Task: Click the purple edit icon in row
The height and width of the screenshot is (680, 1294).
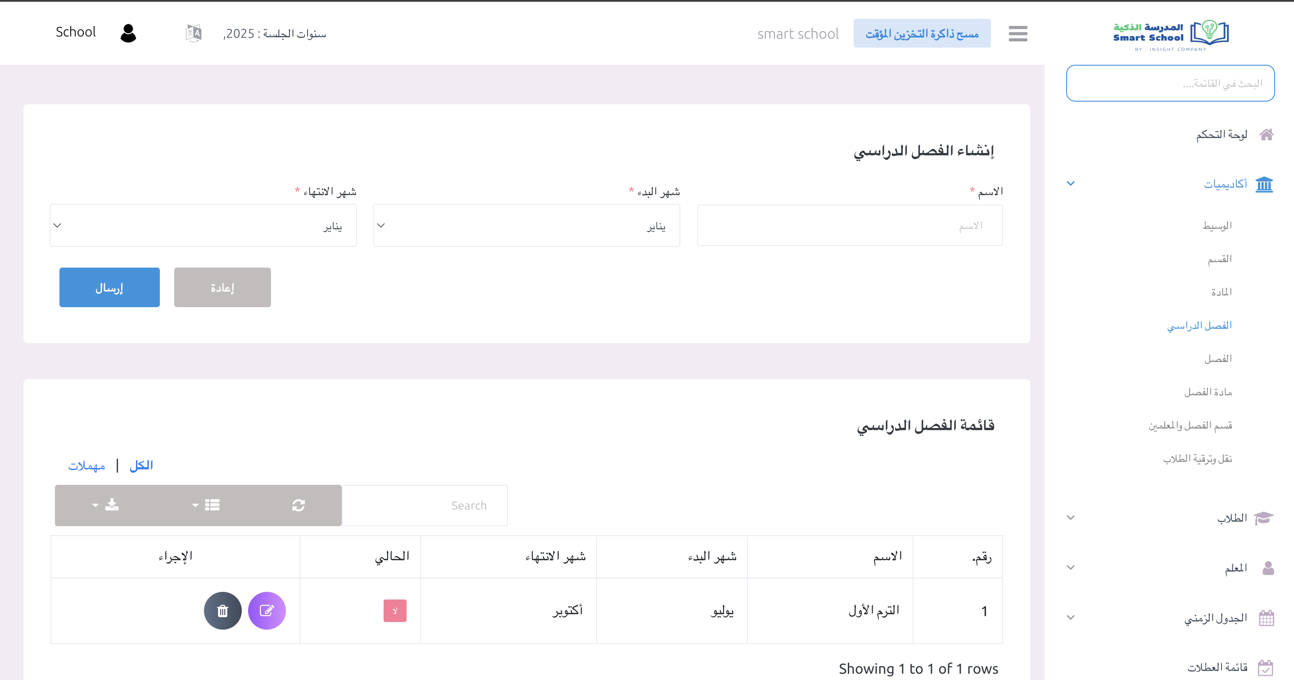Action: pos(267,610)
